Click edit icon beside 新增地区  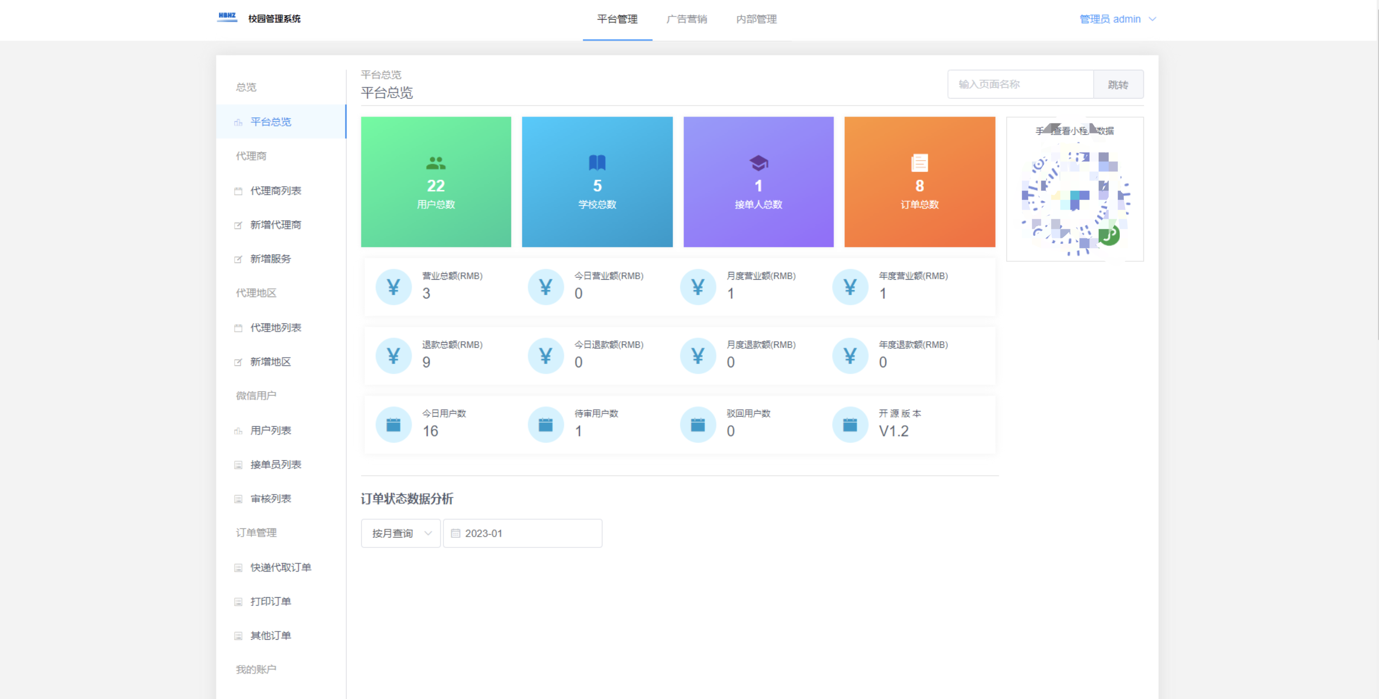pos(238,362)
